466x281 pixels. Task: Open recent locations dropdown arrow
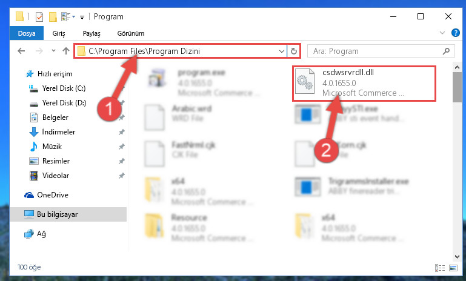pyautogui.click(x=53, y=51)
